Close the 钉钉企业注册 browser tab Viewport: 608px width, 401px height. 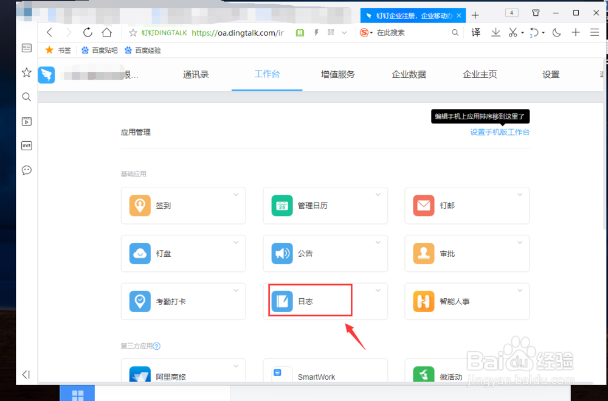[x=458, y=16]
